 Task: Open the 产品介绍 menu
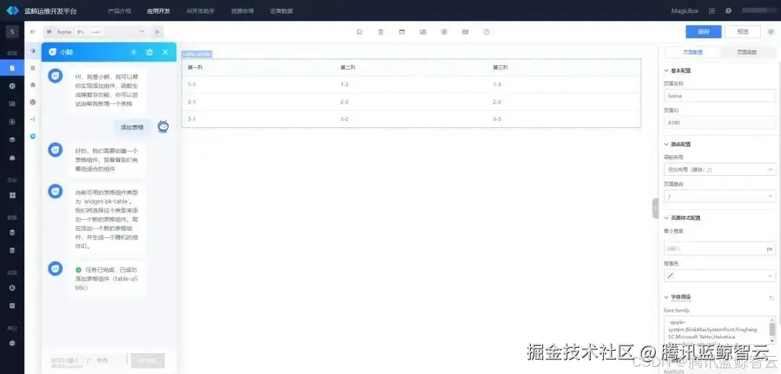(119, 11)
